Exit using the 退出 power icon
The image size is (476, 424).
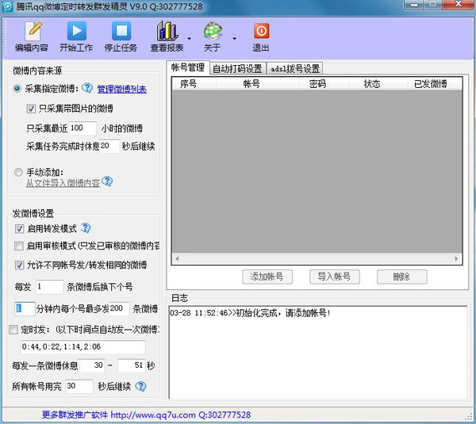(x=261, y=31)
